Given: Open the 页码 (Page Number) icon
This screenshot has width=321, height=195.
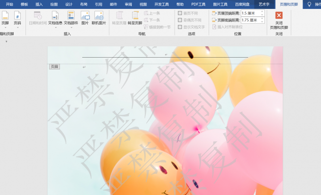Looking at the screenshot, I should coord(17,16).
